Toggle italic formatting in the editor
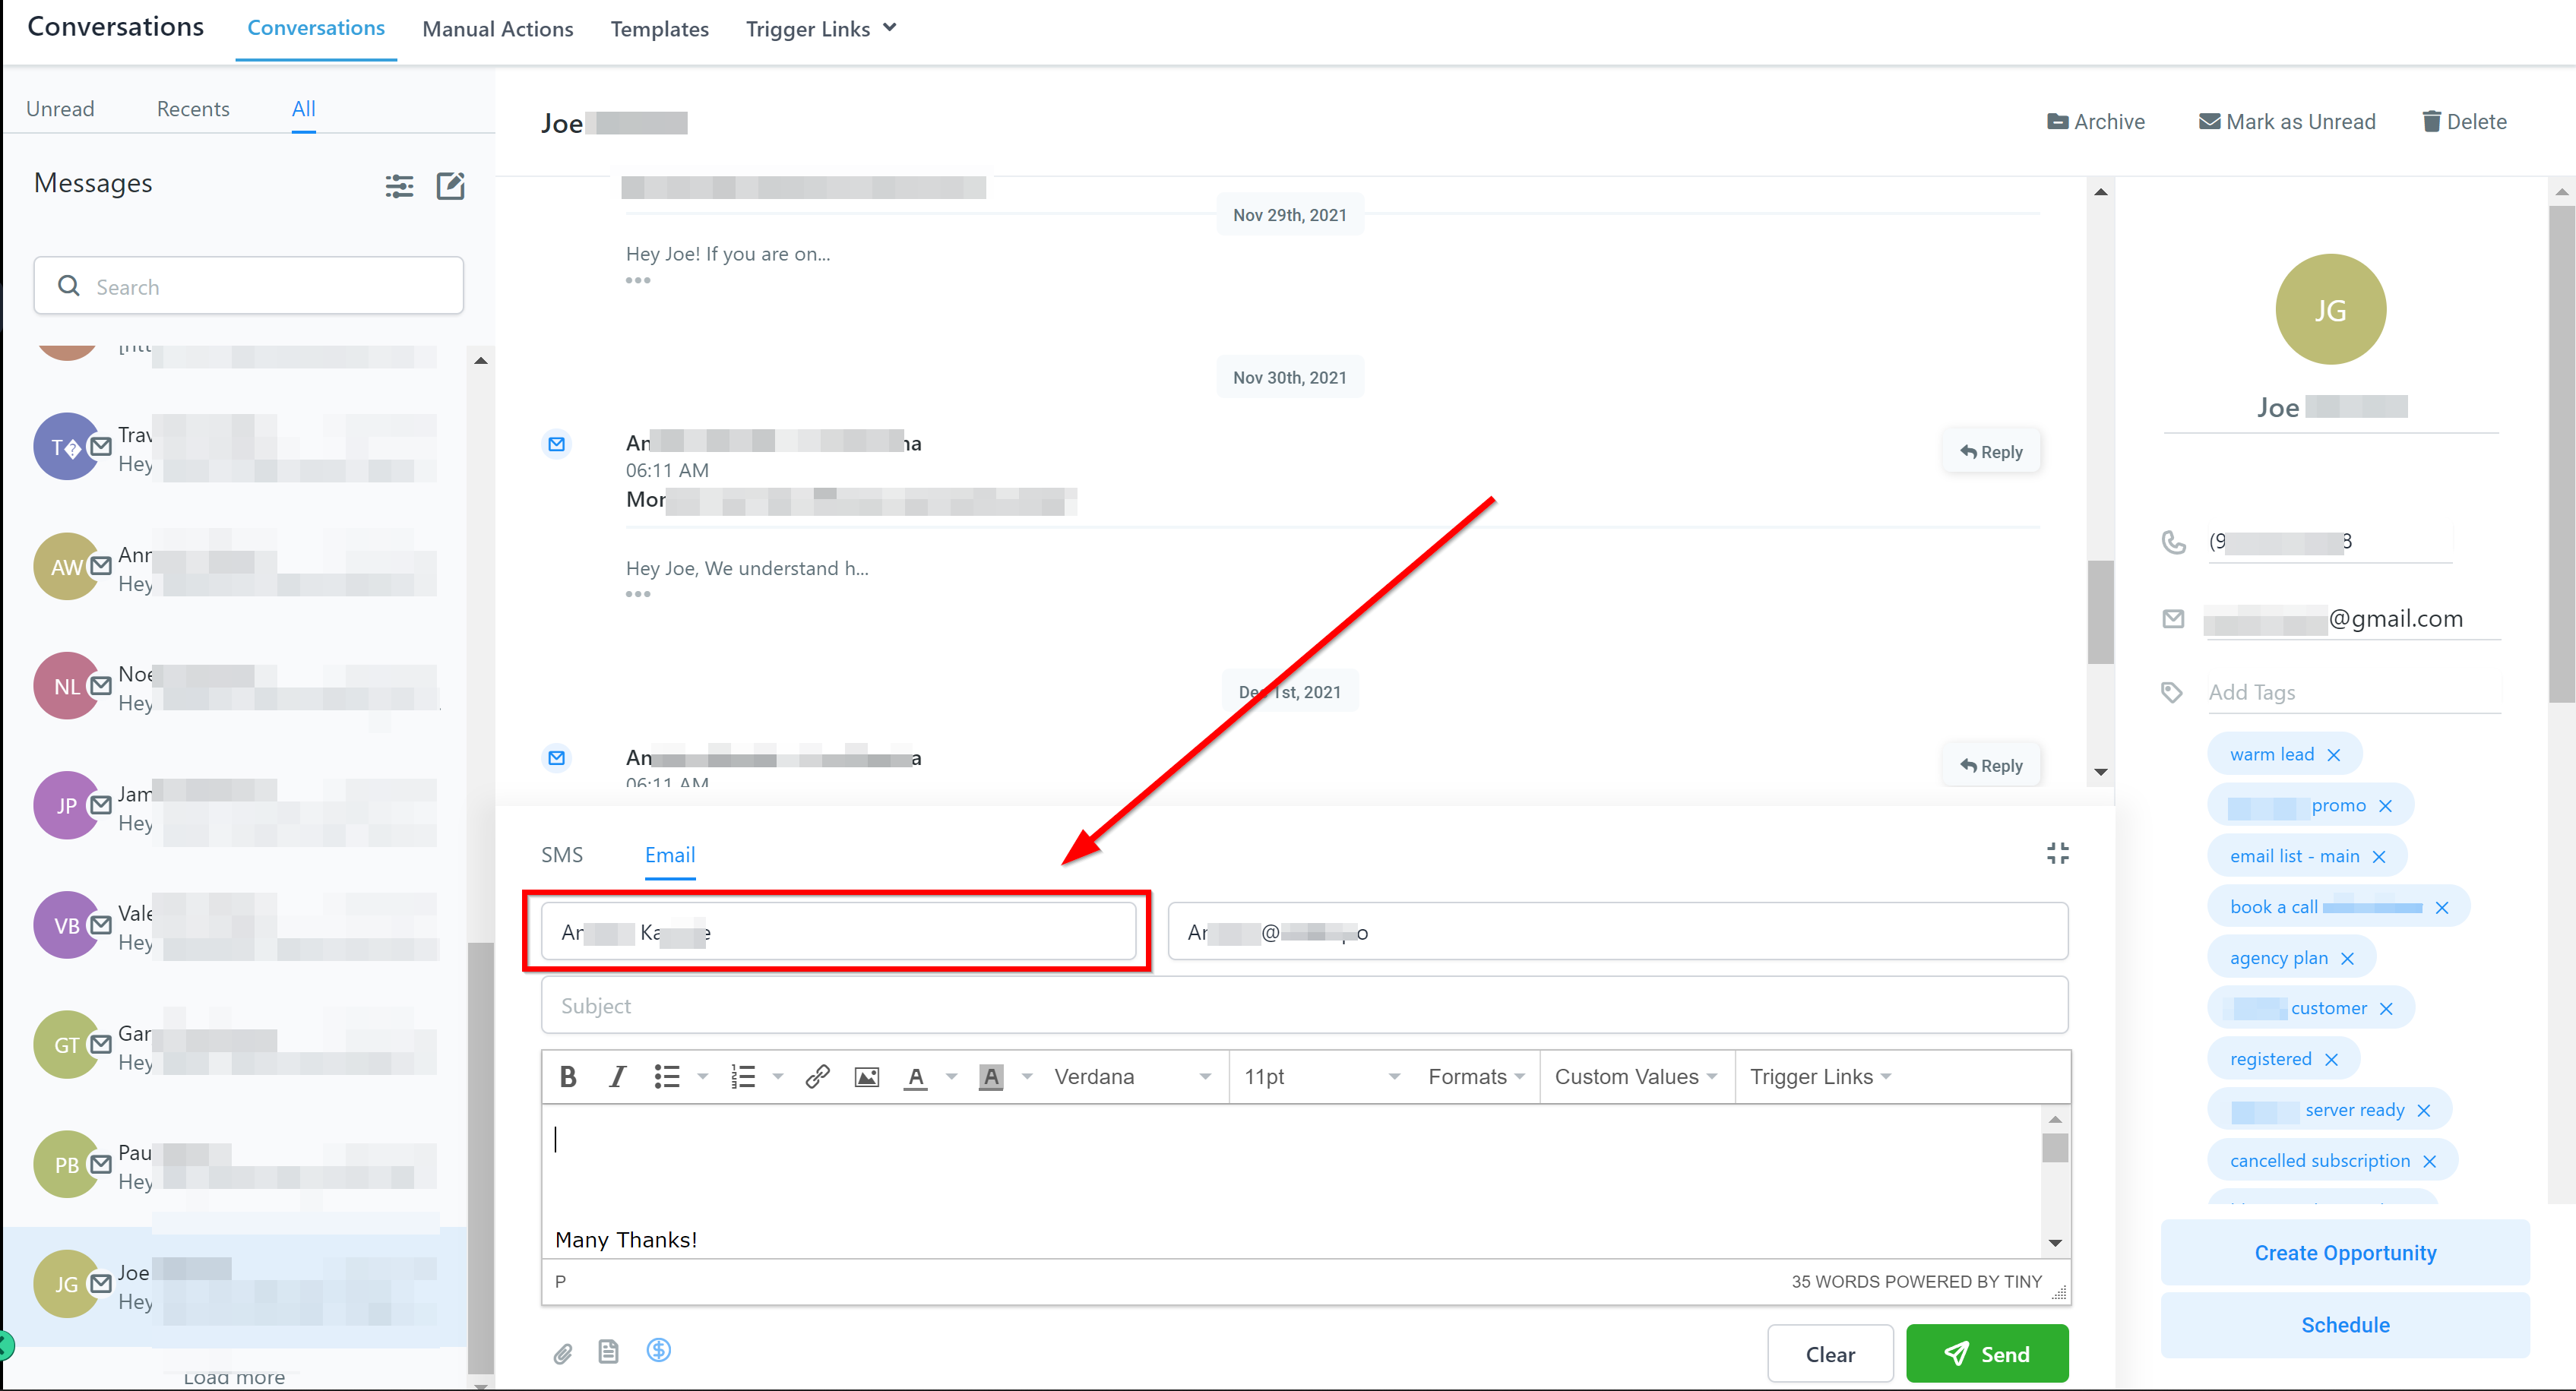Image resolution: width=2576 pixels, height=1391 pixels. point(617,1076)
